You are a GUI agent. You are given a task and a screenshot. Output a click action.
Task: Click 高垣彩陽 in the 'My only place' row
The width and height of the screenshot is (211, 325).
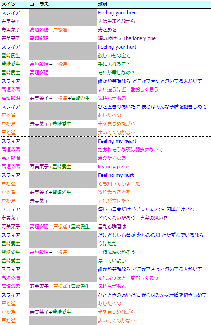[11, 167]
